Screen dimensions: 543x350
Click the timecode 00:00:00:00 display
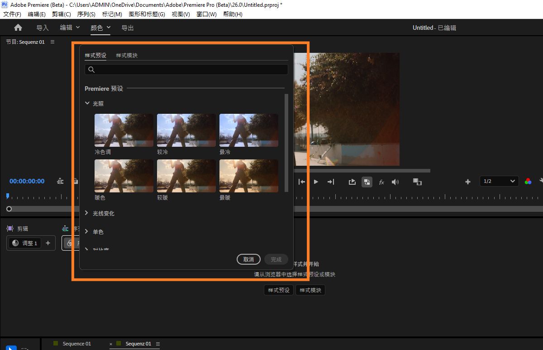click(27, 181)
